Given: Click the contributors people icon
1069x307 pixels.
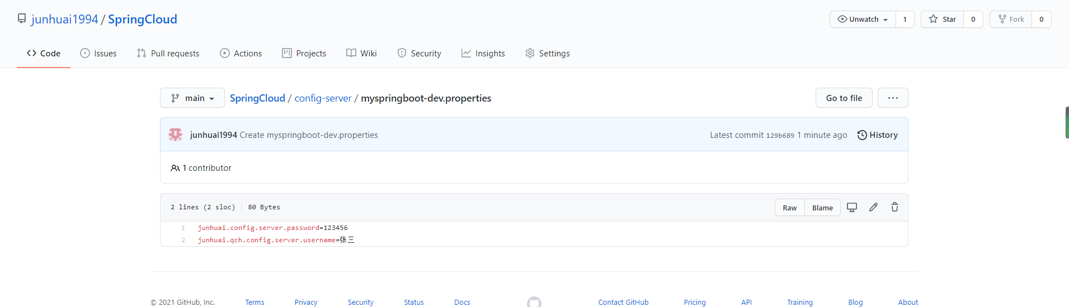Looking at the screenshot, I should 175,168.
